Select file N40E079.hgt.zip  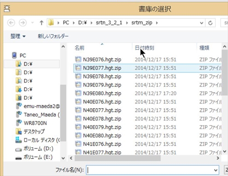point(102,127)
